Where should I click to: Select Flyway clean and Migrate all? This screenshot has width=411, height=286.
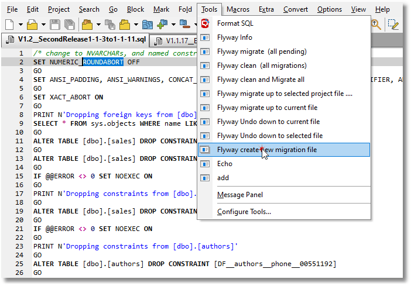click(x=284, y=80)
